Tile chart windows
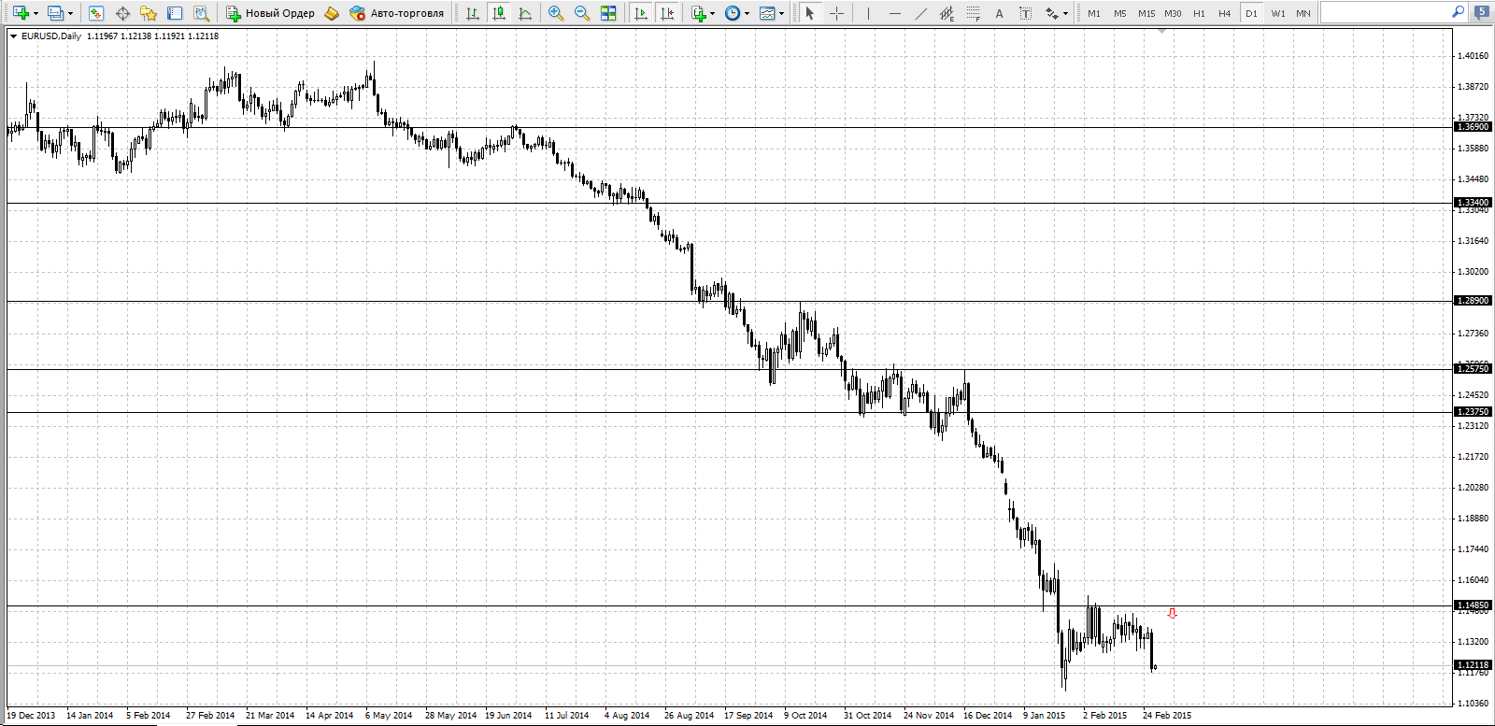The width and height of the screenshot is (1495, 726). click(608, 13)
